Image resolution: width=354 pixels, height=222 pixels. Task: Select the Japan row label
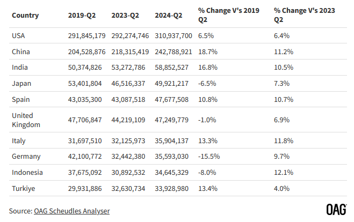[21, 83]
